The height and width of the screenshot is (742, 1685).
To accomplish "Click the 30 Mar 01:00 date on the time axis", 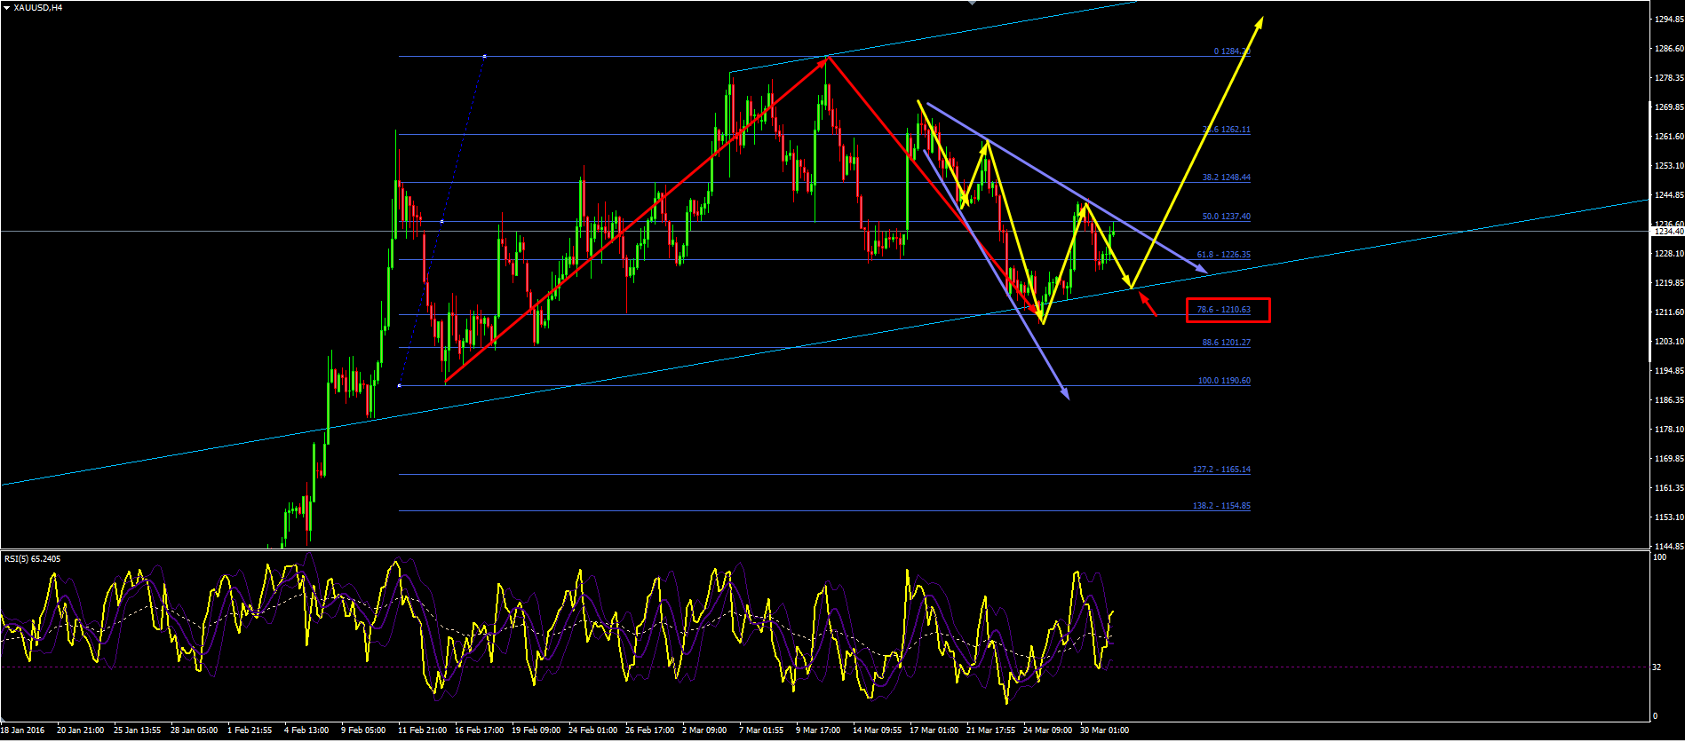I will pyautogui.click(x=1104, y=730).
